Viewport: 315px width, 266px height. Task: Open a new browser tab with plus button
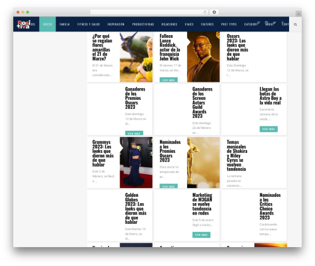299,14
